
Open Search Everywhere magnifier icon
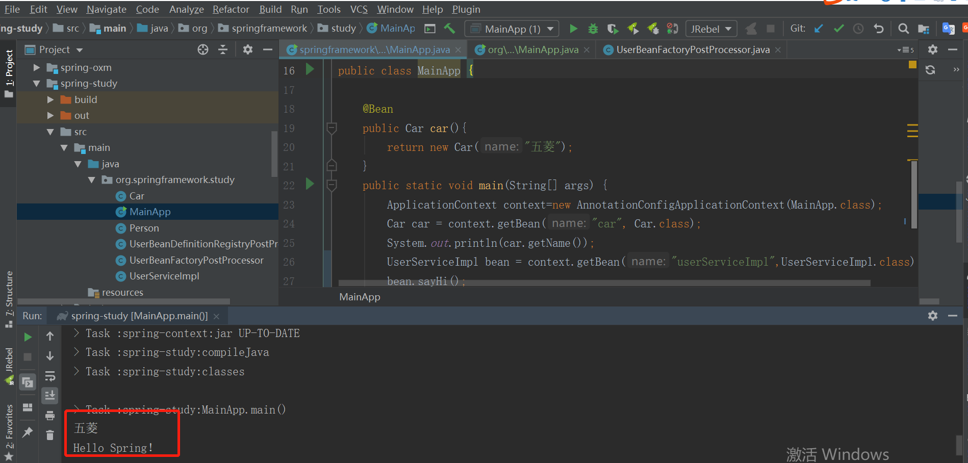(903, 29)
